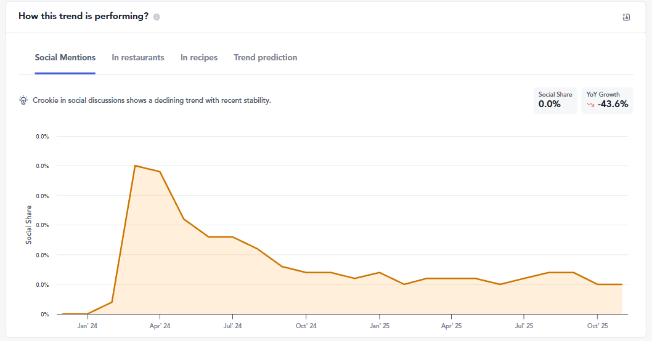Open the Social Mentions tab
The height and width of the screenshot is (341, 652).
[65, 57]
